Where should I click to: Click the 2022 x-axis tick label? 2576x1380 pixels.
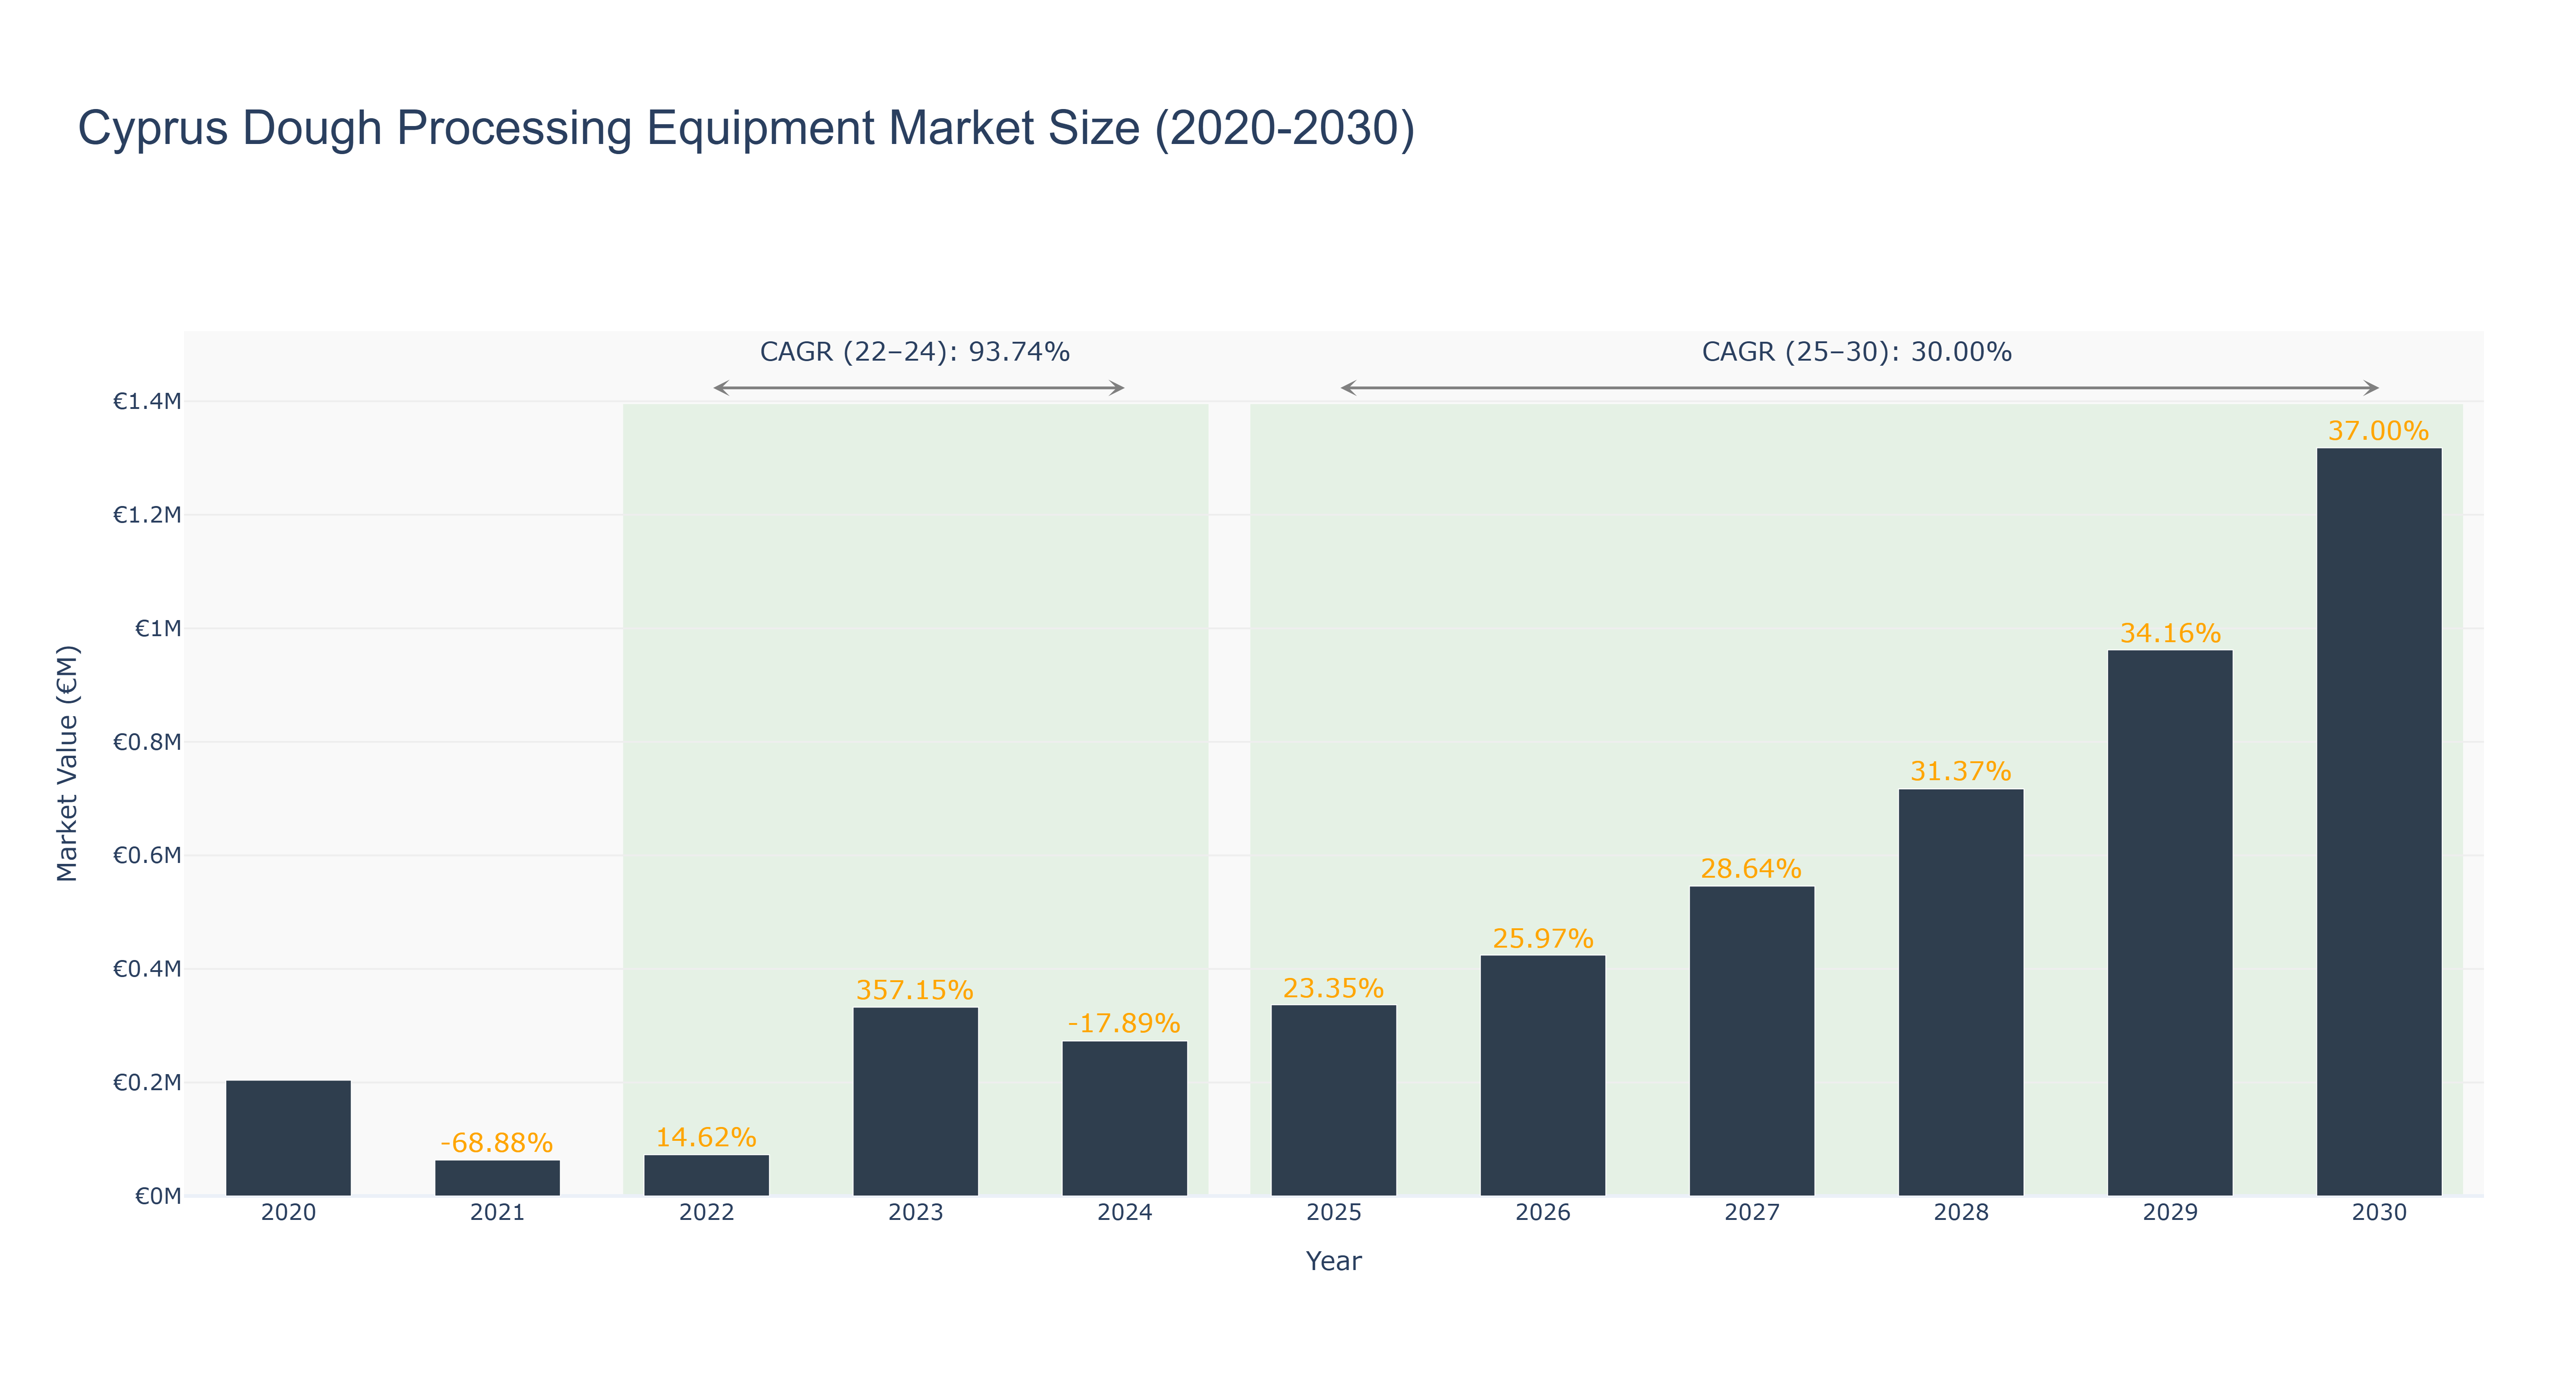coord(706,1213)
